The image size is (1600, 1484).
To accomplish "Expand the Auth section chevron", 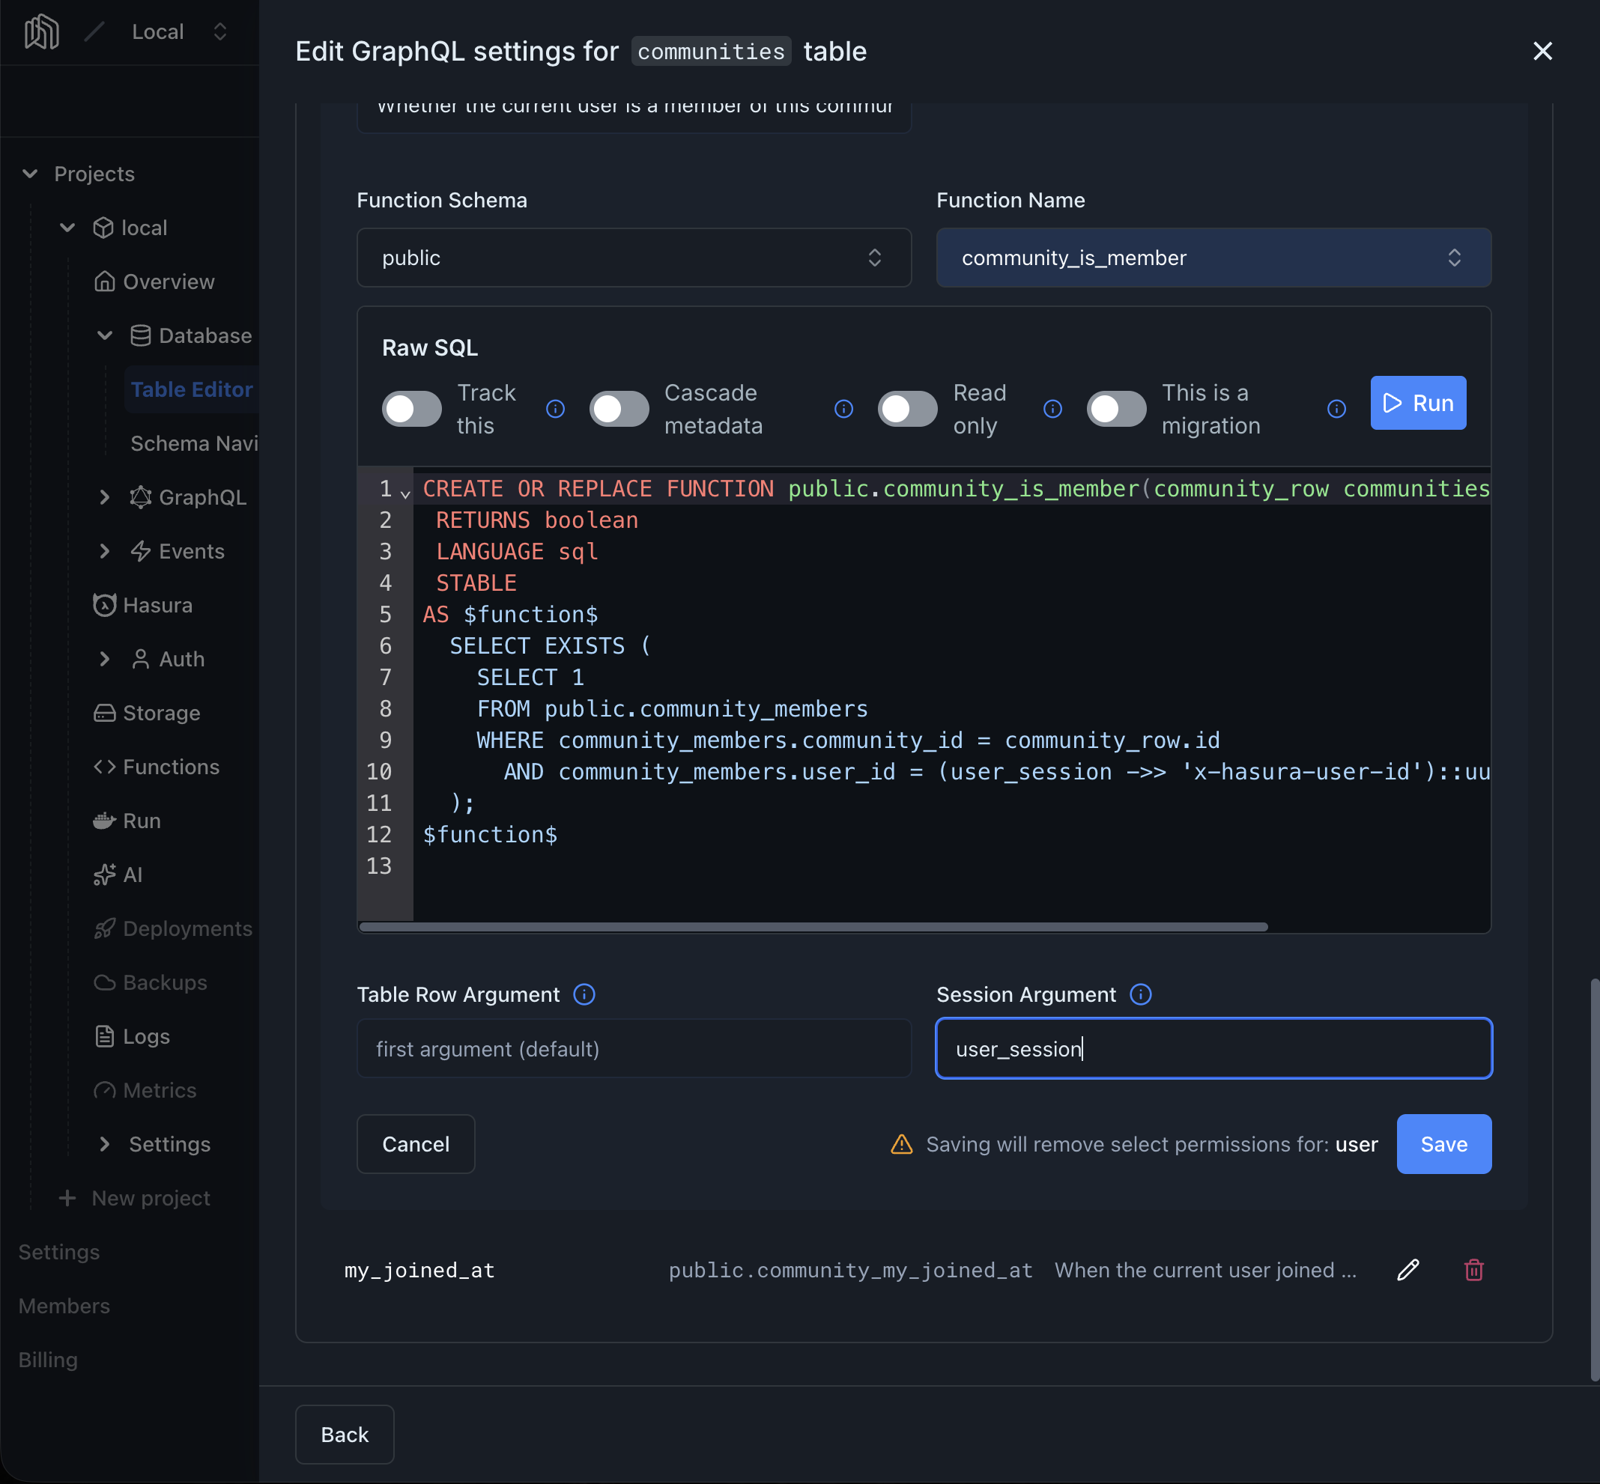I will tap(104, 658).
